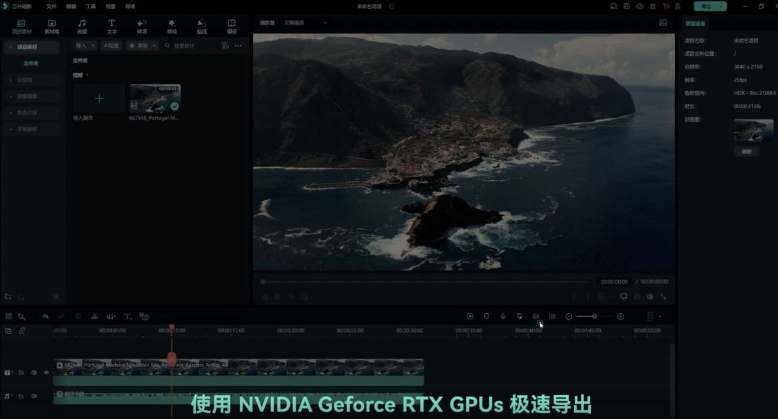Hide video track 1 with the eye toggle
Viewport: 778px width, 419px height.
click(46, 372)
